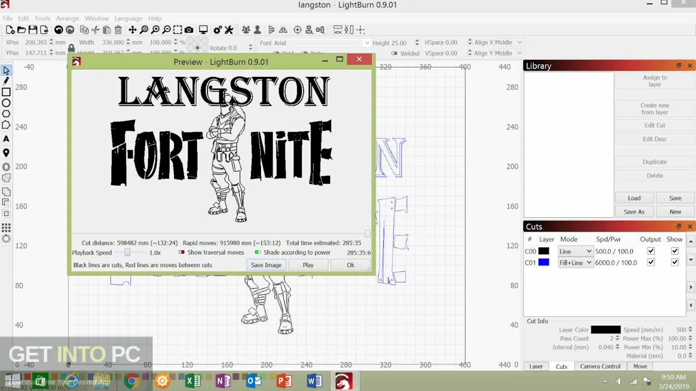
Task: Adjust Pass Count stepper
Action: [x=617, y=339]
